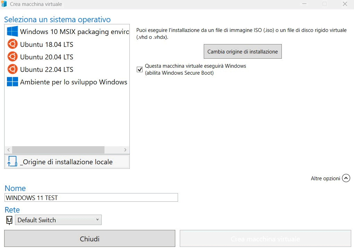The height and width of the screenshot is (249, 354).
Task: Click the local installation source icon
Action: (x=12, y=161)
